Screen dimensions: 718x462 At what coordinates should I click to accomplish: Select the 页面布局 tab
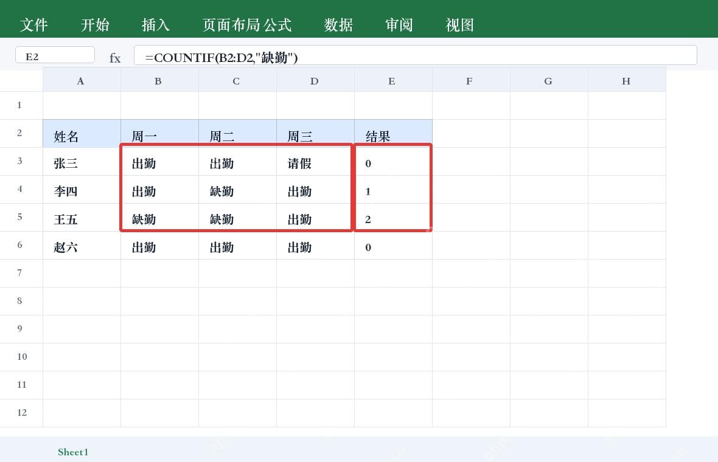click(x=231, y=25)
